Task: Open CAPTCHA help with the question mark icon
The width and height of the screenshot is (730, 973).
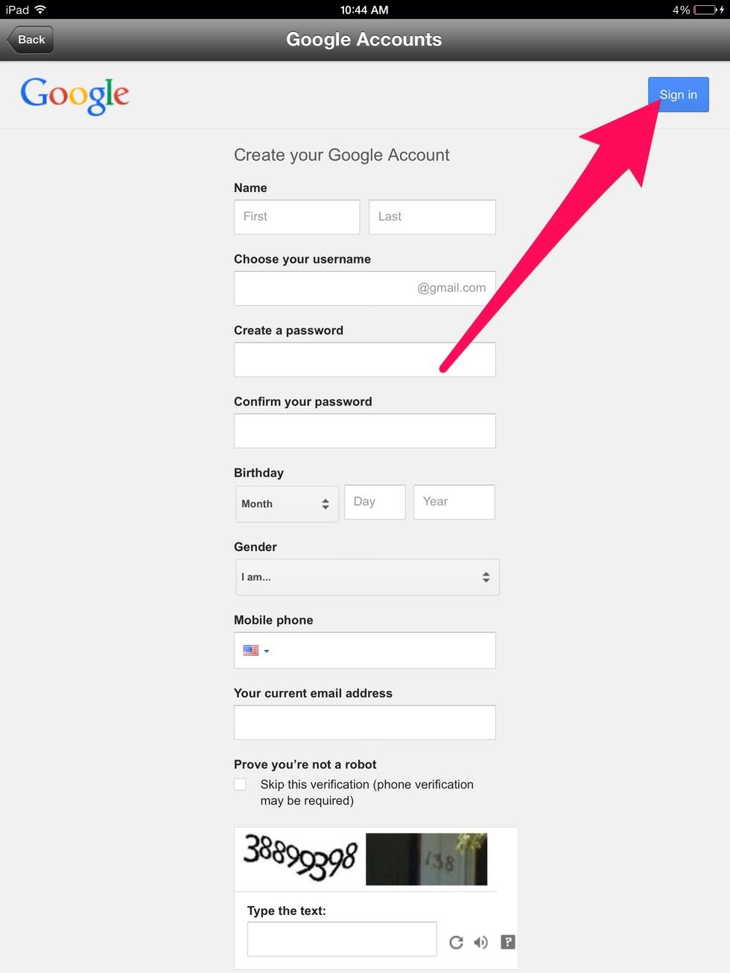Action: click(508, 942)
